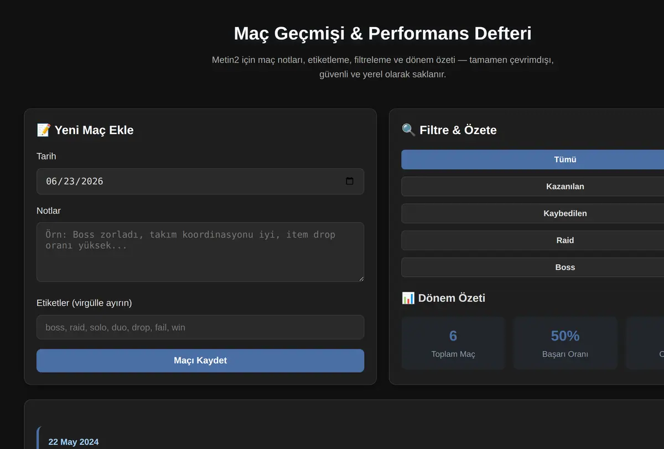Apply the Boss filter
Image resolution: width=664 pixels, height=449 pixels.
(565, 267)
